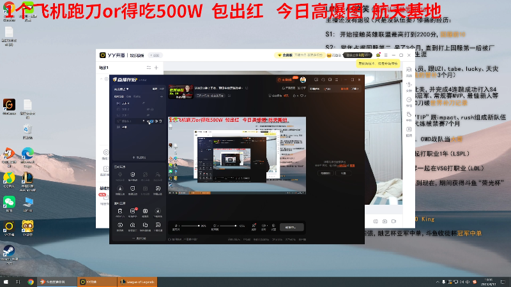Image resolution: width=511 pixels, height=287 pixels.
Task: Switch to YY开播 taskbar button
Action: pyautogui.click(x=97, y=282)
